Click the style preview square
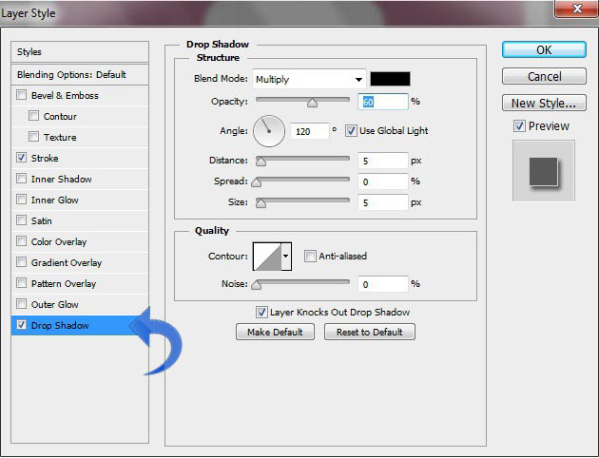The height and width of the screenshot is (458, 599). pyautogui.click(x=543, y=171)
